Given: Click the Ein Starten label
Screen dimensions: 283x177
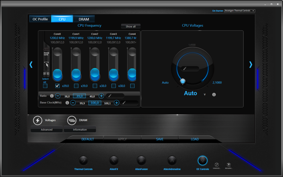Looking at the screenshot, I should tap(217, 11).
